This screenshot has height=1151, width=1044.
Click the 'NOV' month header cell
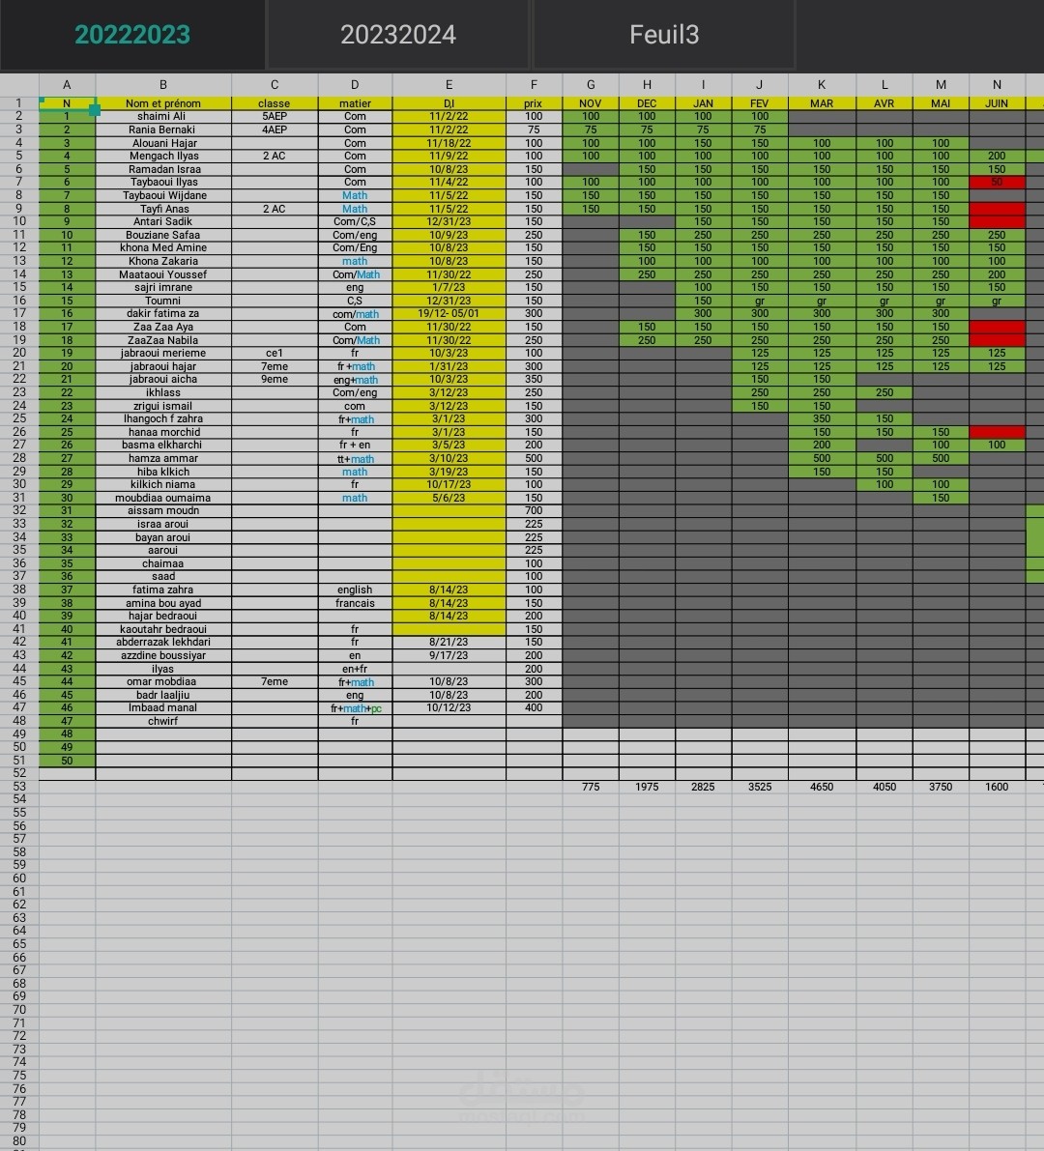(591, 103)
